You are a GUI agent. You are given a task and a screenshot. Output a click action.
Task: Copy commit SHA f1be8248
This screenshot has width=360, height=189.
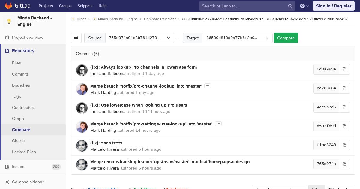tap(344, 145)
